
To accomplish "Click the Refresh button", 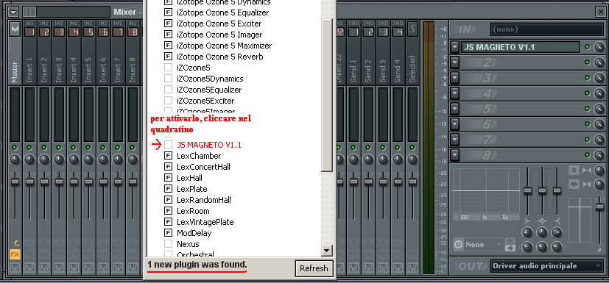I will pyautogui.click(x=314, y=268).
